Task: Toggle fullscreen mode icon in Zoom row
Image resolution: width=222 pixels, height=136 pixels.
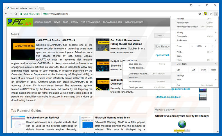Action: pyautogui.click(x=214, y=46)
